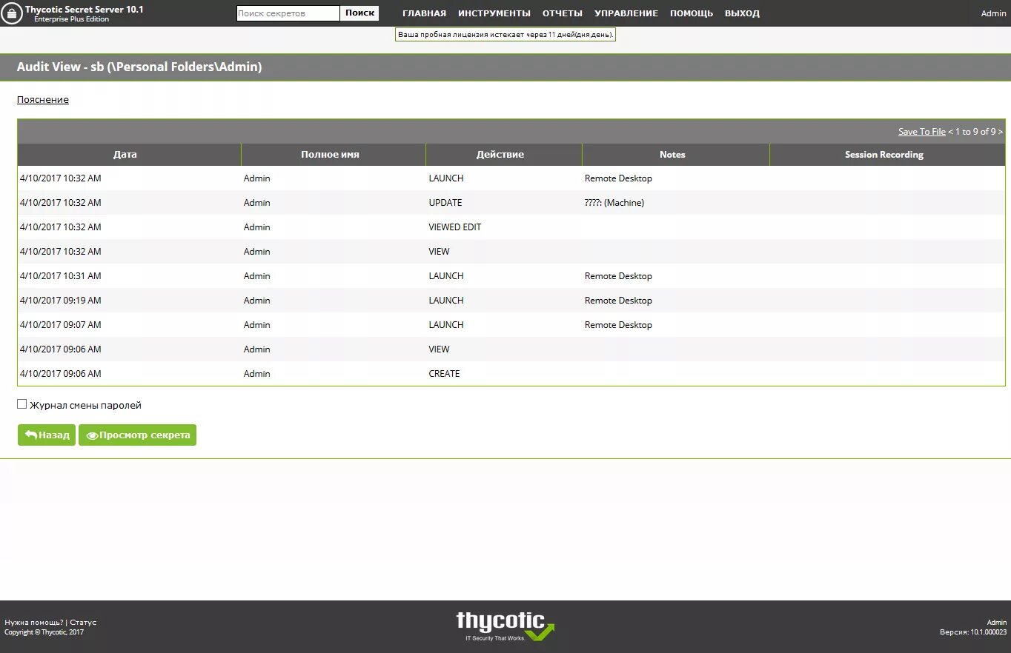Image resolution: width=1011 pixels, height=653 pixels.
Task: Select the UPDATE action cell
Action: [445, 203]
